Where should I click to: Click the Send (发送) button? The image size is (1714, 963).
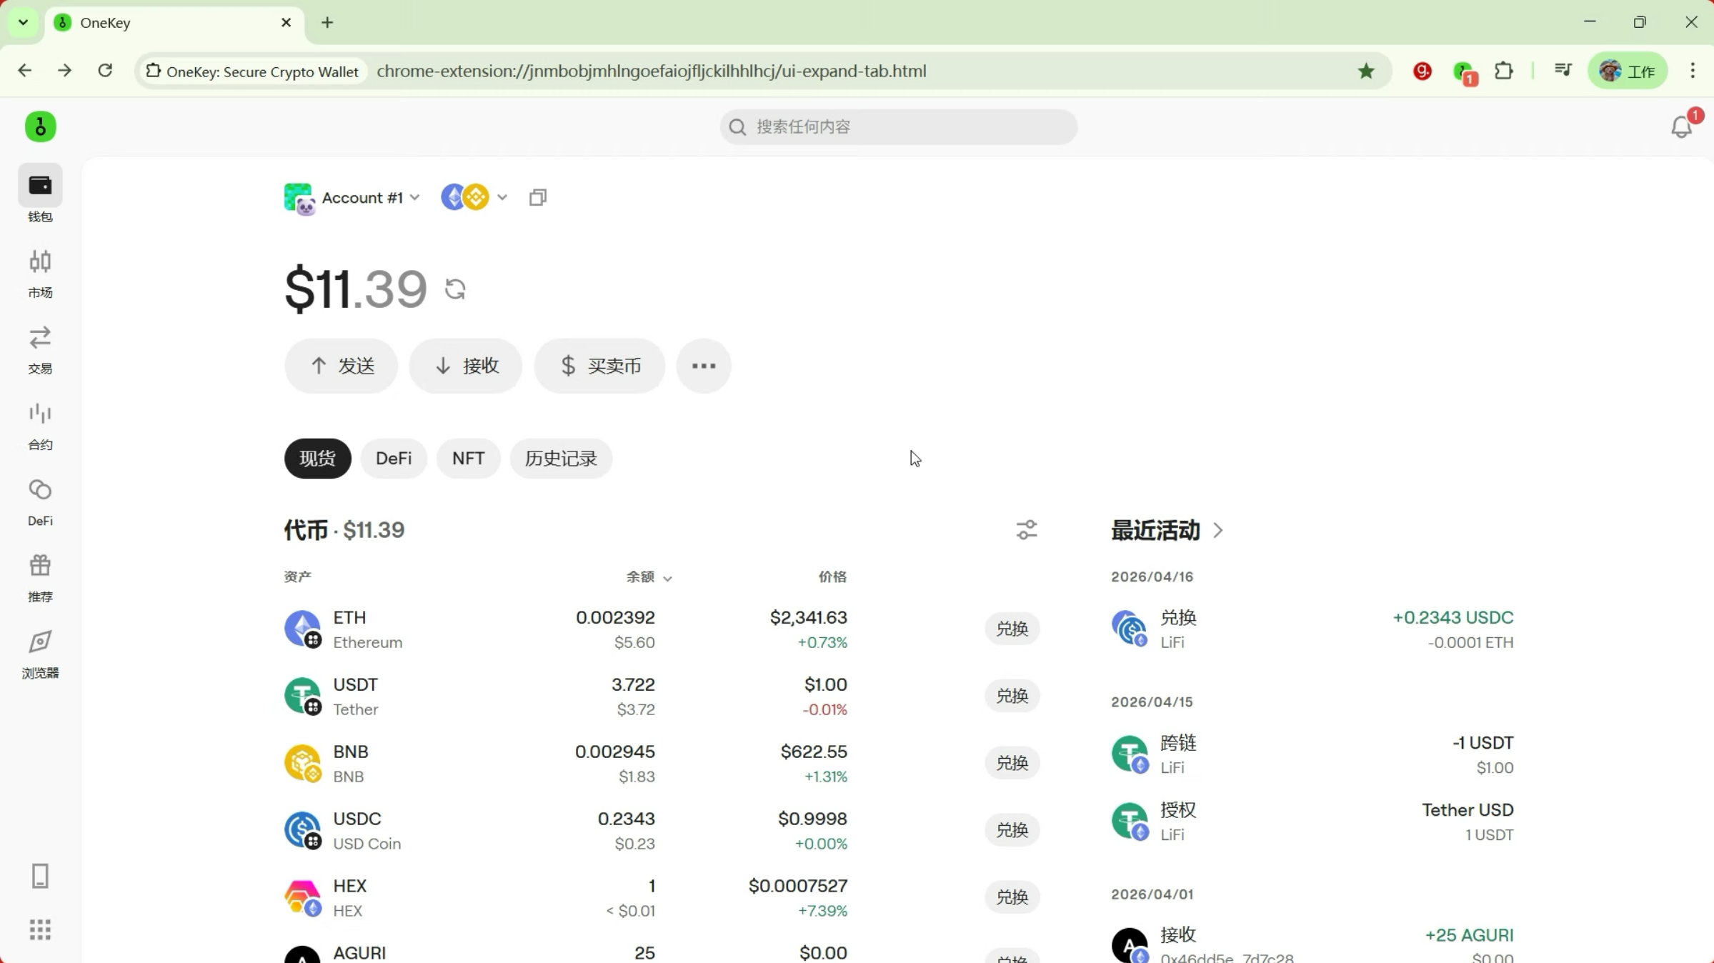click(x=341, y=366)
